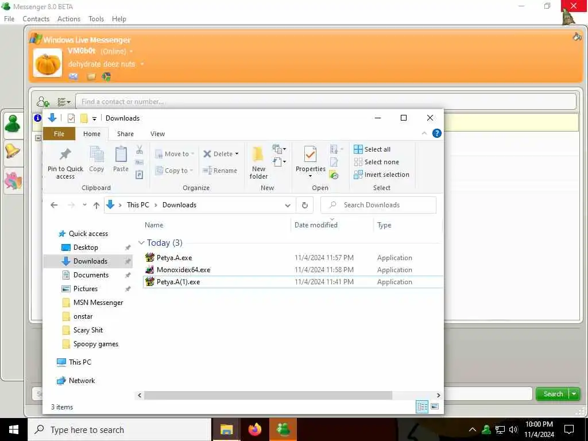The image size is (588, 441).
Task: Click the pumpkin display picture
Action: coord(48,63)
